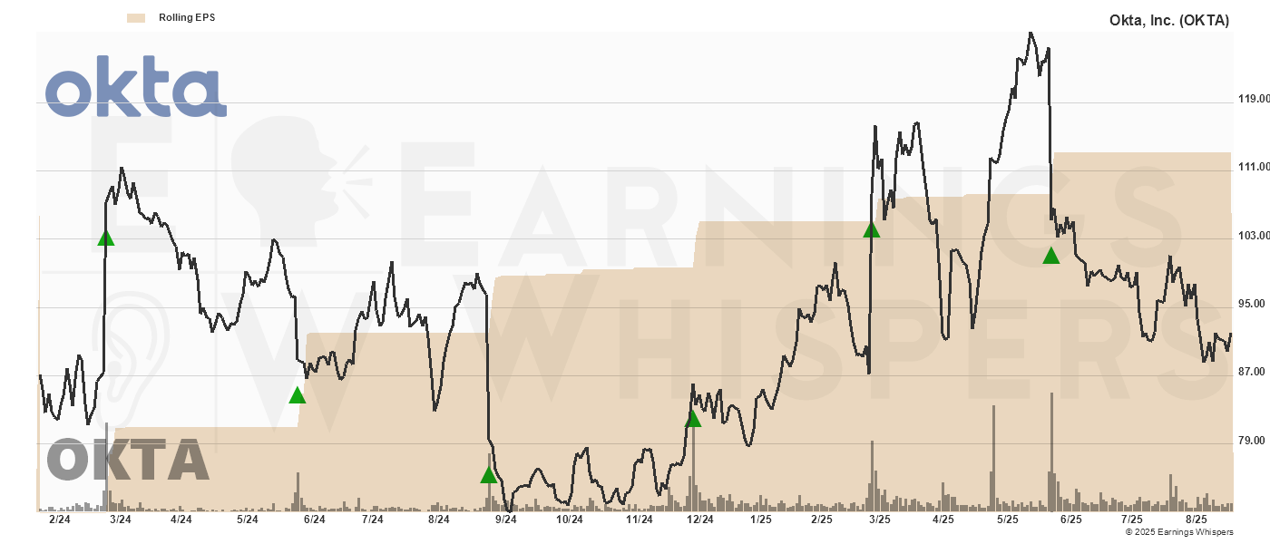Click the 1/25 date axis label

coord(760,520)
